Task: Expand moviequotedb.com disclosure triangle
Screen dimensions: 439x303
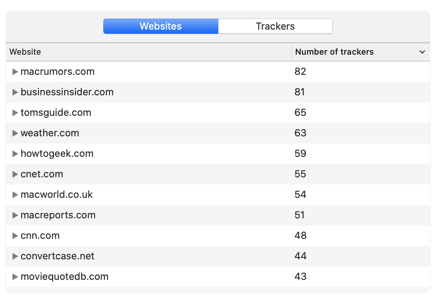Action: [x=15, y=277]
